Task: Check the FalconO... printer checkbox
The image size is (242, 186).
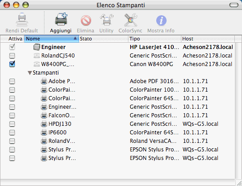Action: (12, 115)
